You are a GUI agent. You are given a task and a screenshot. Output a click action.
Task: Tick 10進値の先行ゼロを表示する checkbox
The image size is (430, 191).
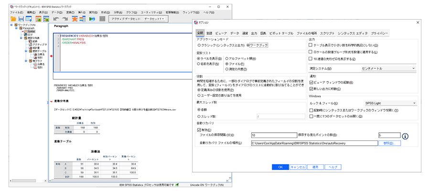311,59
